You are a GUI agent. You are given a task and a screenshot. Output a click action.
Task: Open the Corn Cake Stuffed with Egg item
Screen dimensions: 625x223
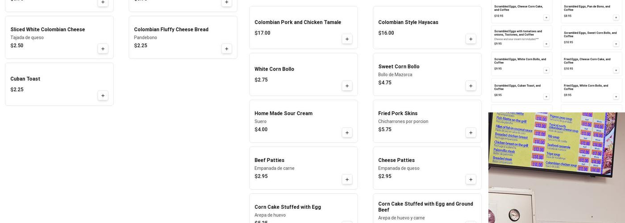287,207
